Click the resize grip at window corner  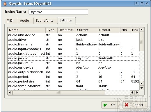(148, 109)
